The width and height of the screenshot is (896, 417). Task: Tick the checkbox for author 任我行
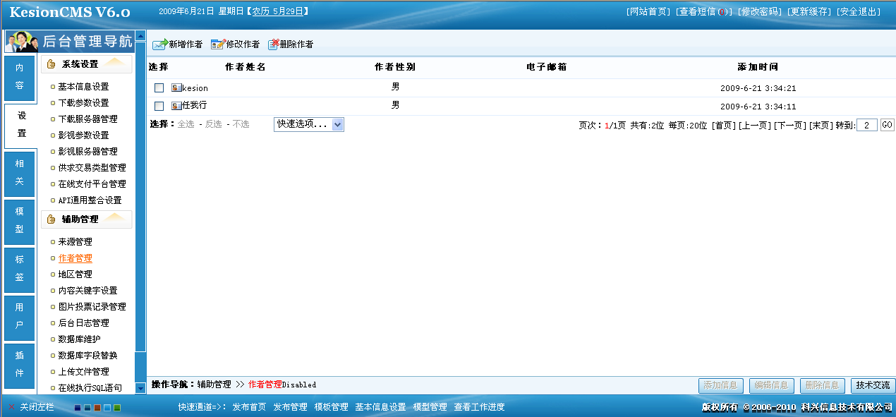coord(159,106)
